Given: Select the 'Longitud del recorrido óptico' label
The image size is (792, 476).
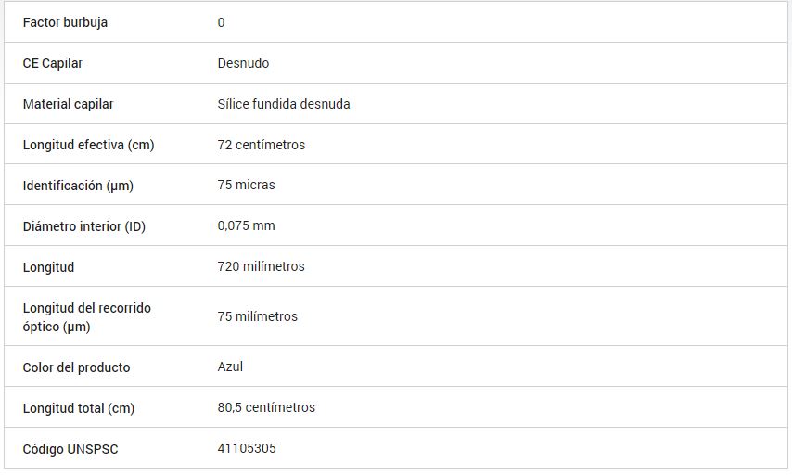Looking at the screenshot, I should 86,316.
